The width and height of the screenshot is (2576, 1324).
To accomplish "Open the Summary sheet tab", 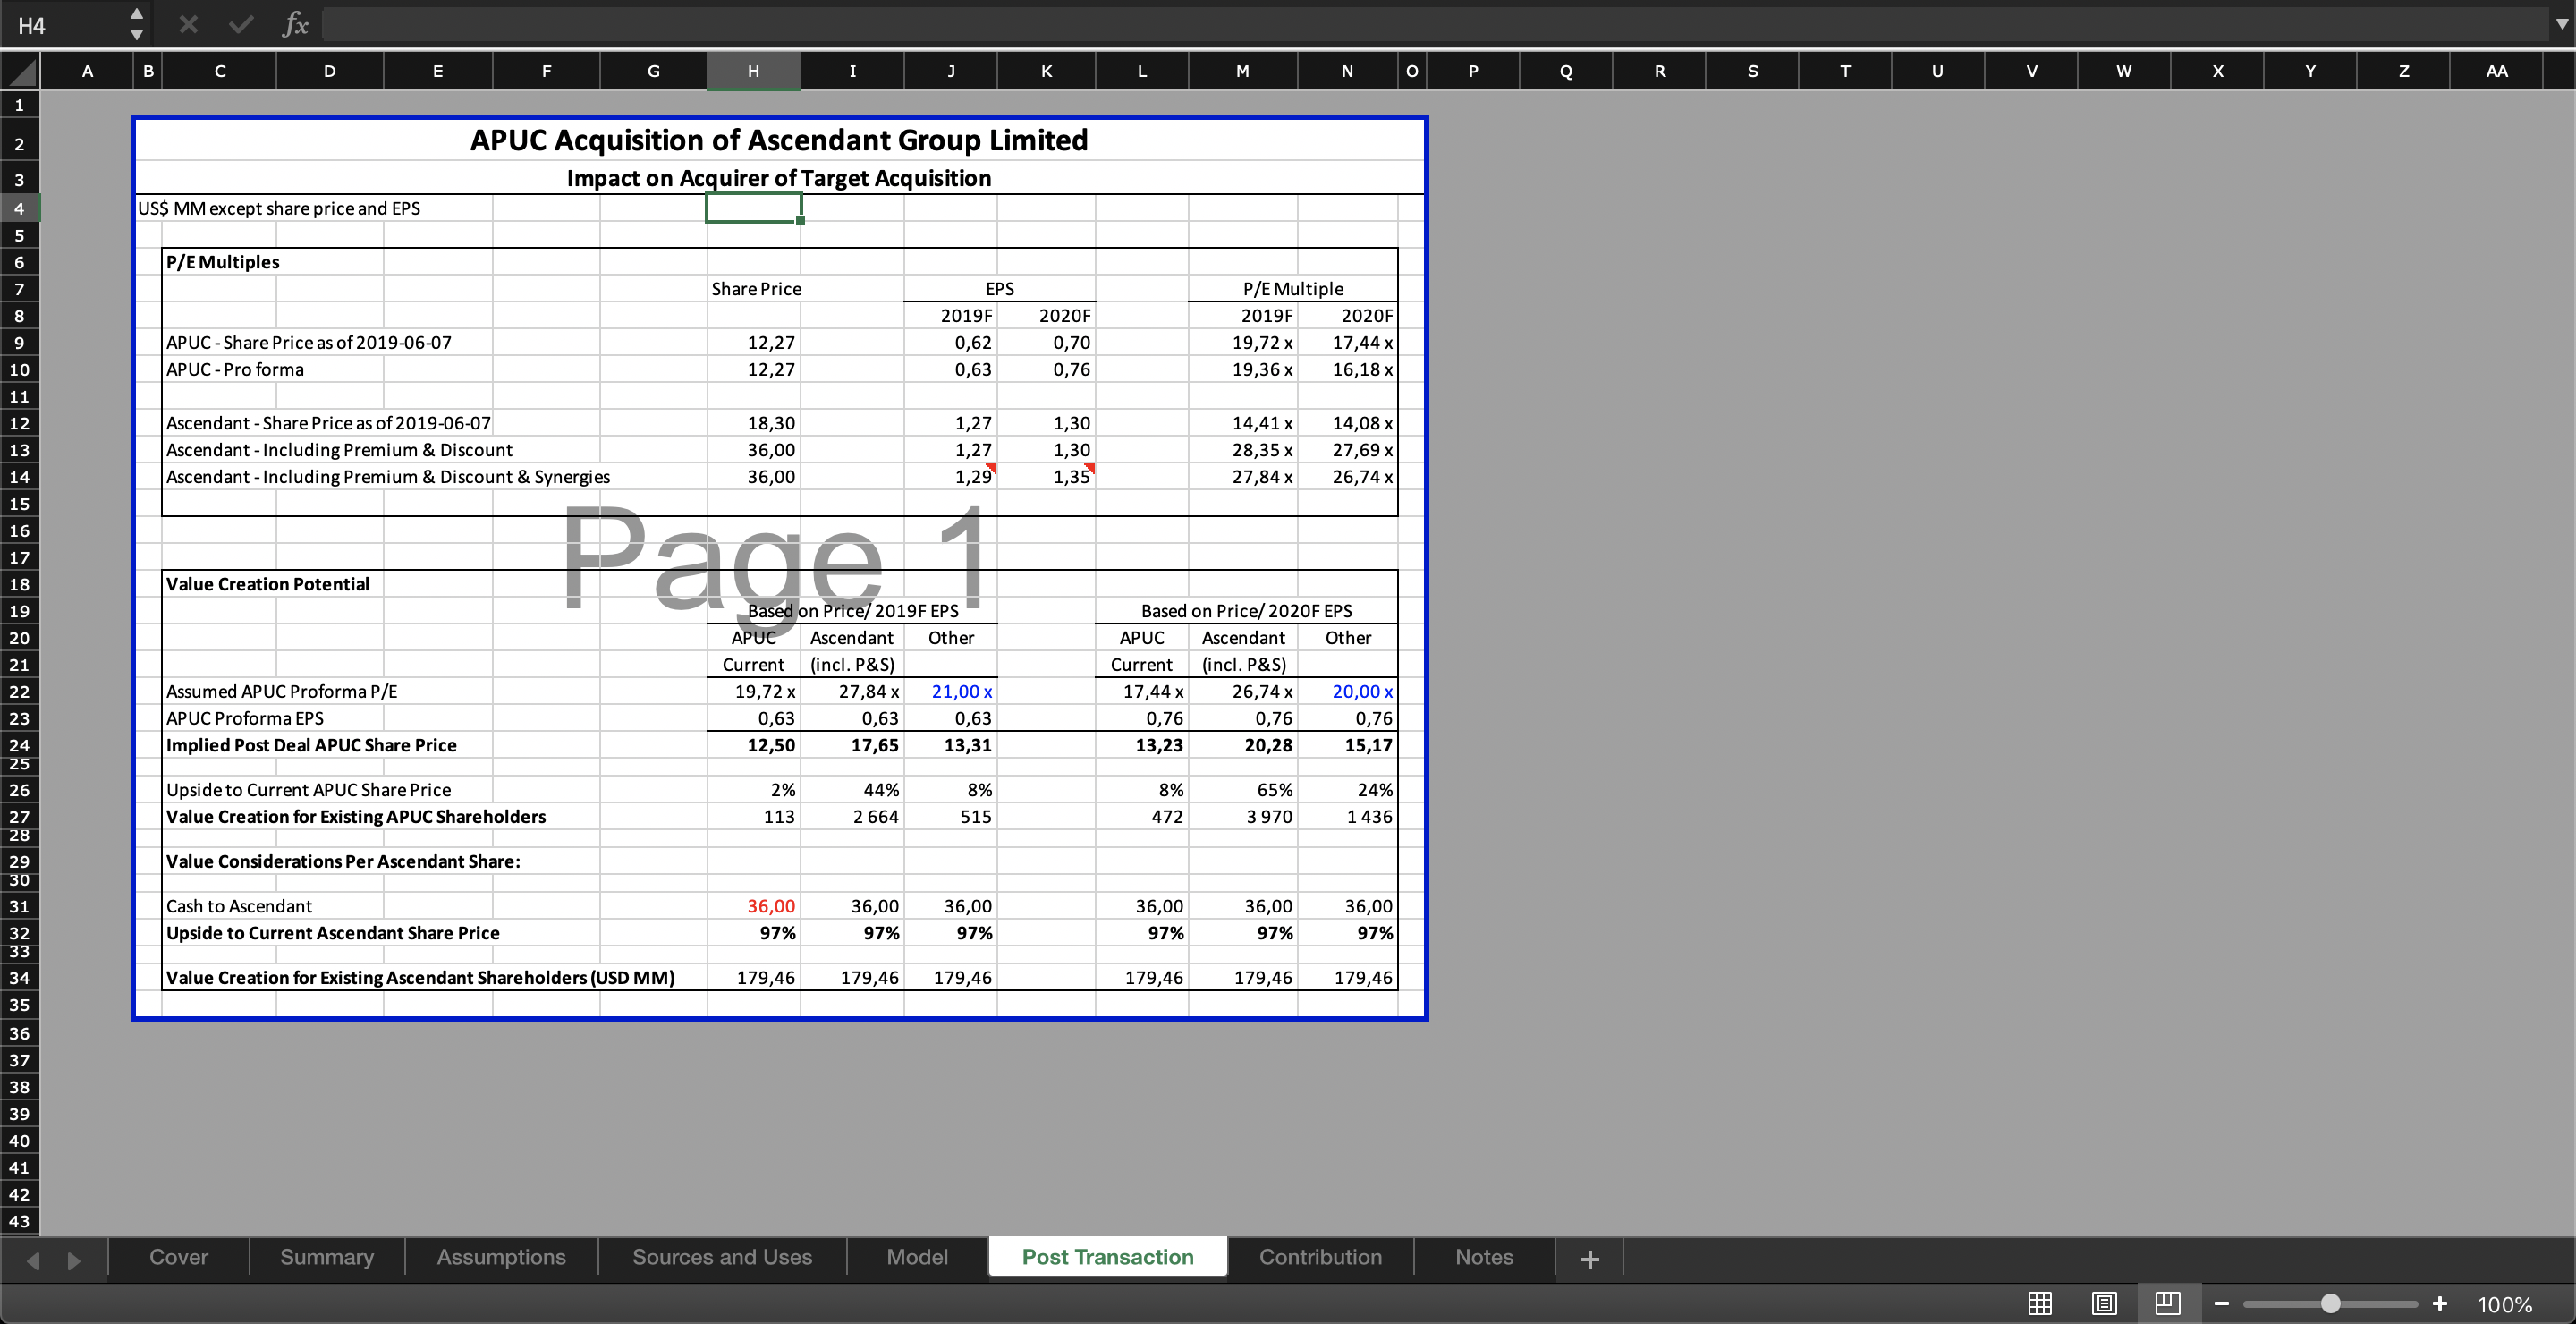I will (x=327, y=1257).
